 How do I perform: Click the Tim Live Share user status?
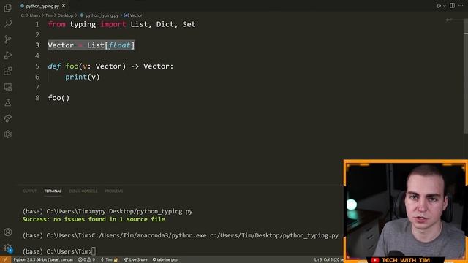pos(109,260)
